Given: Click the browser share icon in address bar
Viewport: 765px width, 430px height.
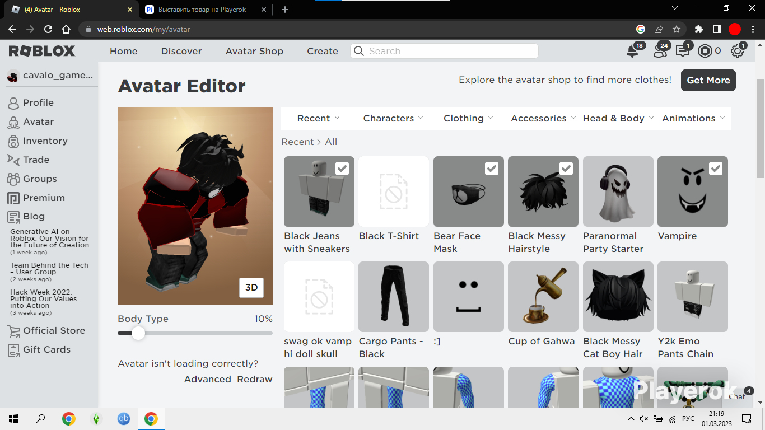Looking at the screenshot, I should coord(659,29).
